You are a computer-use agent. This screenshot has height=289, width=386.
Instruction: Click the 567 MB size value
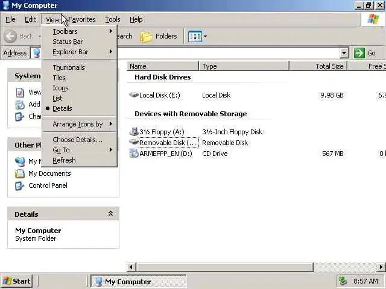coord(332,154)
